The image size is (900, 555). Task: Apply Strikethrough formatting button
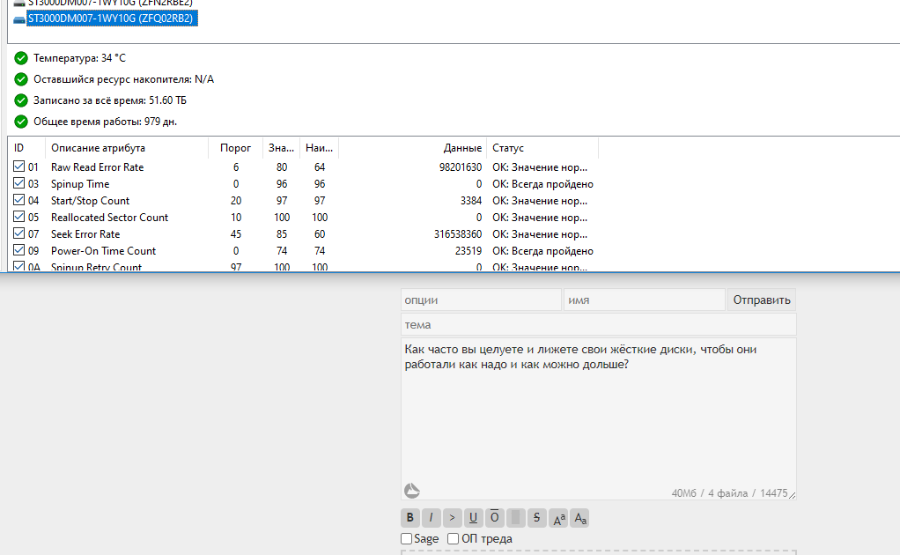point(536,518)
